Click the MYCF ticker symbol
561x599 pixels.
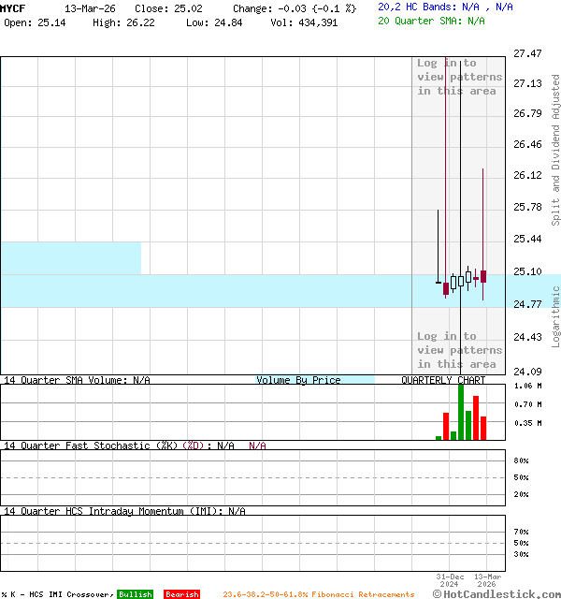tap(13, 7)
